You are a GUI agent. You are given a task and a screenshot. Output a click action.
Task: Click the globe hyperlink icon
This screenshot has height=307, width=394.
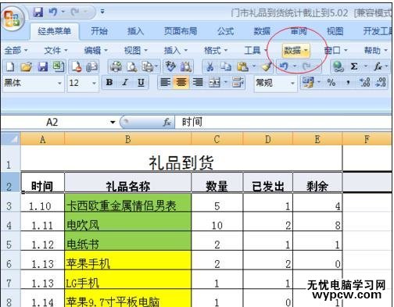click(x=338, y=67)
